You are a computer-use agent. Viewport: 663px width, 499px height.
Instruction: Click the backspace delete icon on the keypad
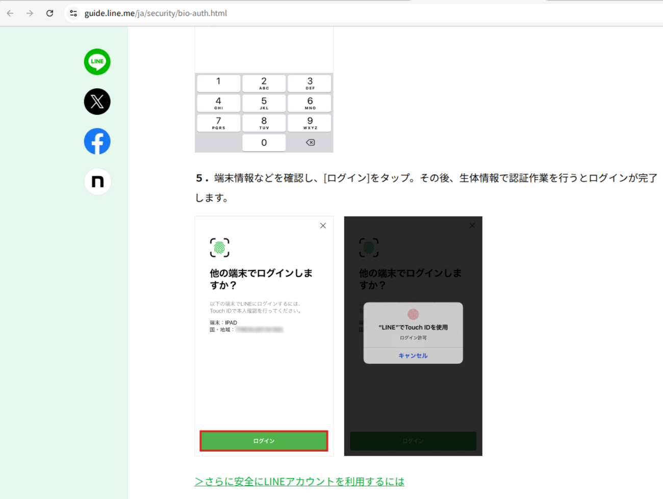pos(310,143)
